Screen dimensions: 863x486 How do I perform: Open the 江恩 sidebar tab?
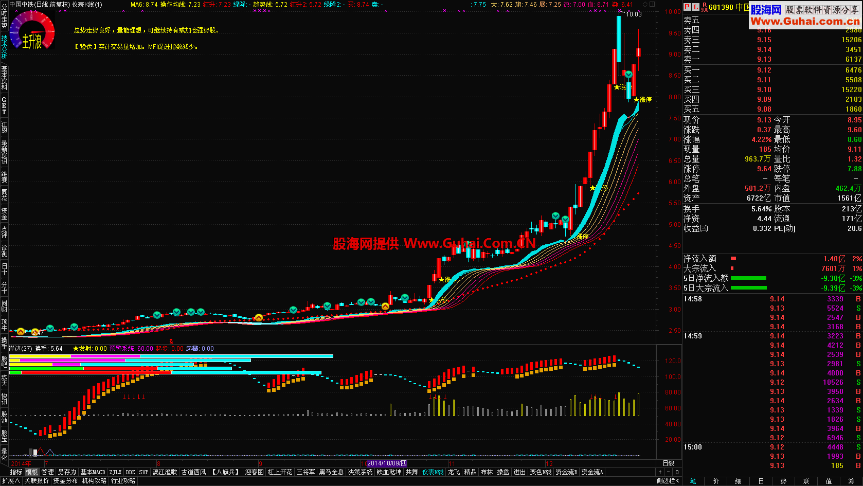(4, 127)
